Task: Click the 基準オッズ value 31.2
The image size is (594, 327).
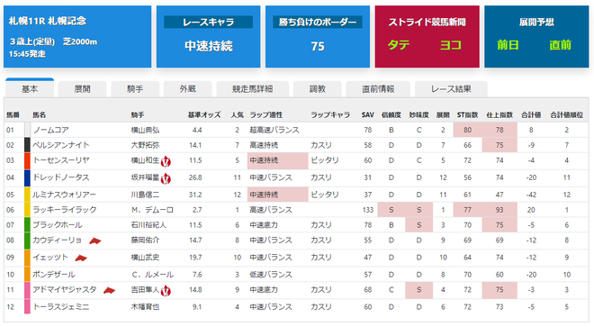Action: point(195,195)
